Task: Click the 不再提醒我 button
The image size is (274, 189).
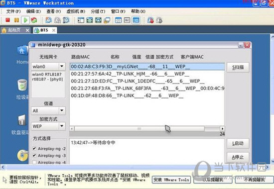Action: click(255, 180)
